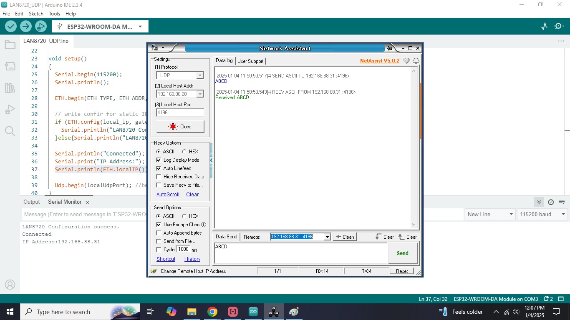Start the Debug button in toolbar
This screenshot has width=570, height=320.
point(41,27)
